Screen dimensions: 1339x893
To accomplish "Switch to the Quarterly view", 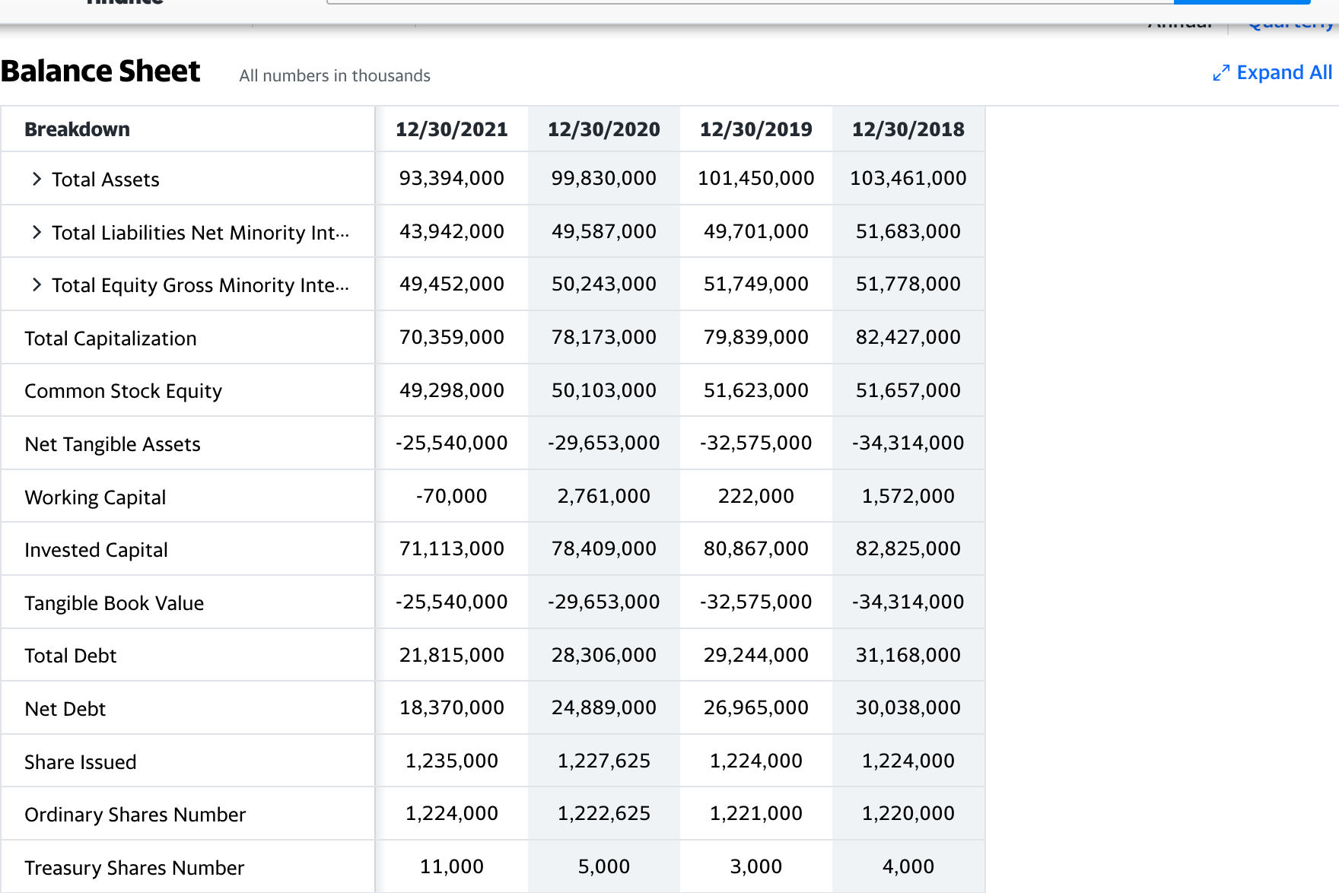I will 1290,24.
